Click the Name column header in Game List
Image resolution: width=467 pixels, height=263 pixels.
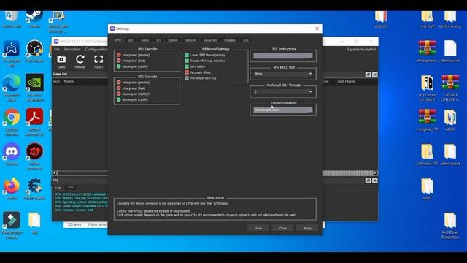(69, 81)
